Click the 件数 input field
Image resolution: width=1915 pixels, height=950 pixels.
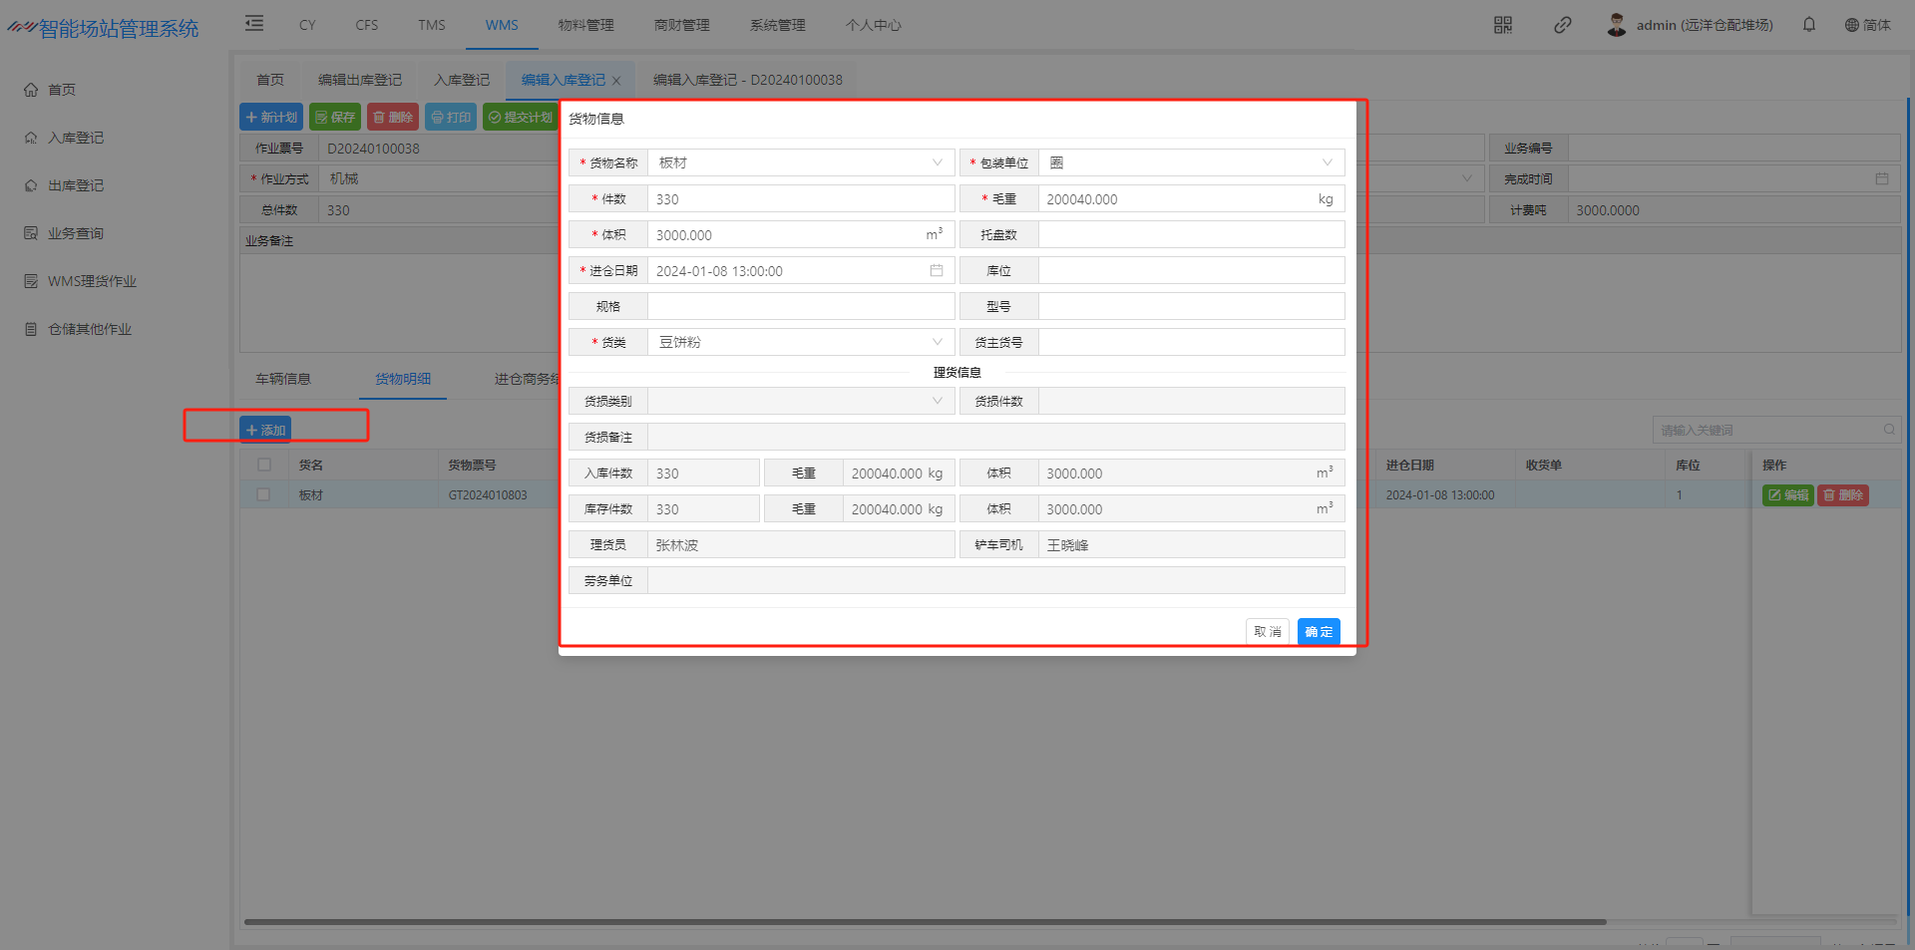(801, 199)
